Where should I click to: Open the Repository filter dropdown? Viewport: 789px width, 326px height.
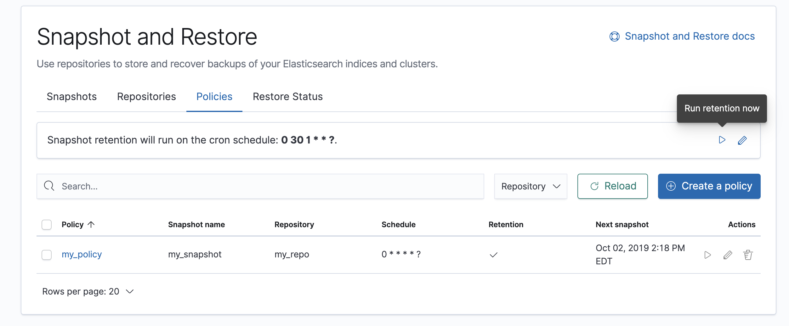click(531, 186)
